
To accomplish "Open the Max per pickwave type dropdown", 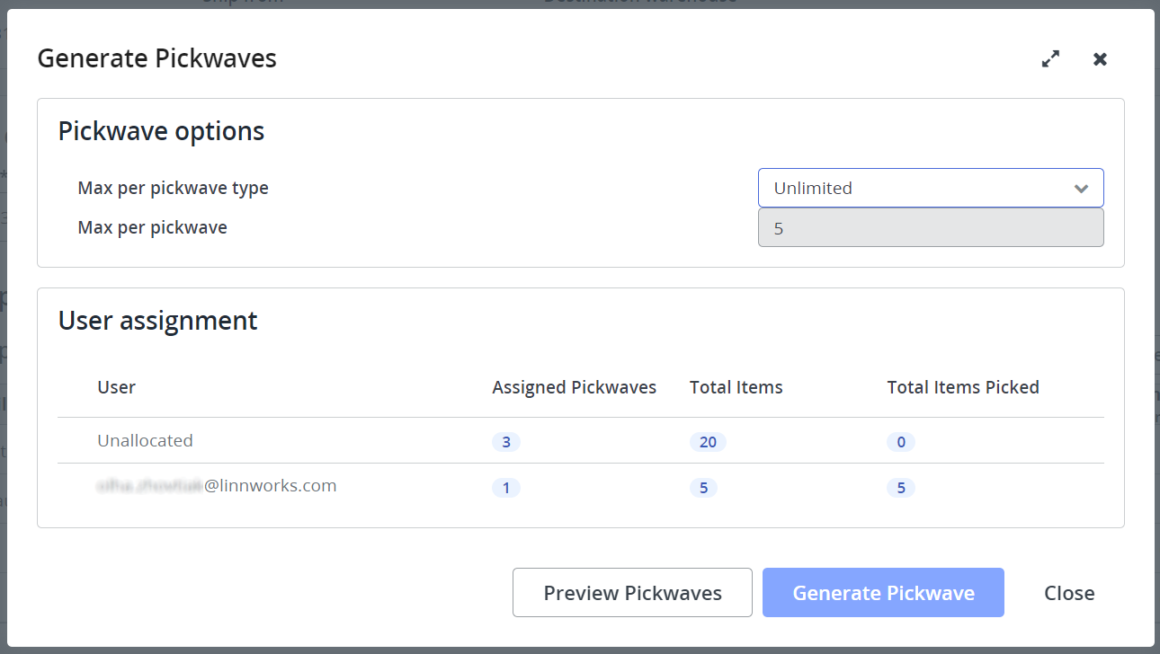I will [930, 188].
